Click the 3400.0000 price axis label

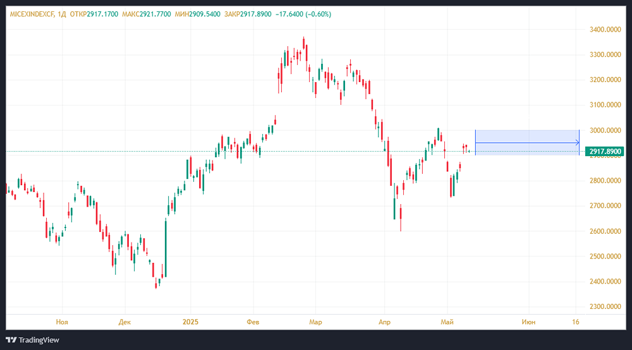[604, 30]
